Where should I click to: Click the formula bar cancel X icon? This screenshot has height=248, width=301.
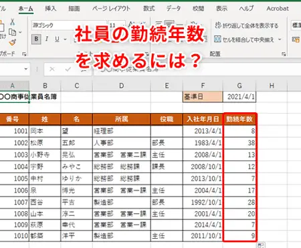click(x=52, y=70)
